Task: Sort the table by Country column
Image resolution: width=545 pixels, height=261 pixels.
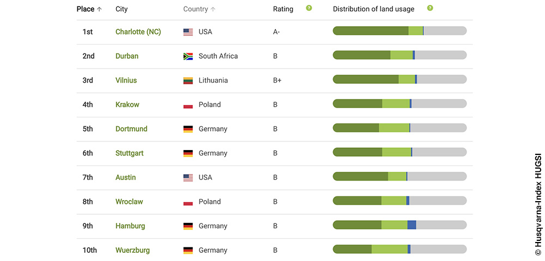Action: 199,9
